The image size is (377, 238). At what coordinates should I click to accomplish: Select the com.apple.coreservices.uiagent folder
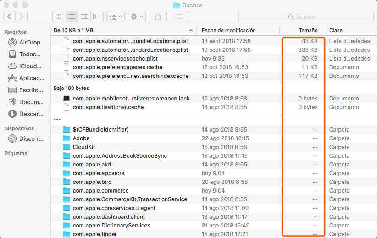click(114, 208)
